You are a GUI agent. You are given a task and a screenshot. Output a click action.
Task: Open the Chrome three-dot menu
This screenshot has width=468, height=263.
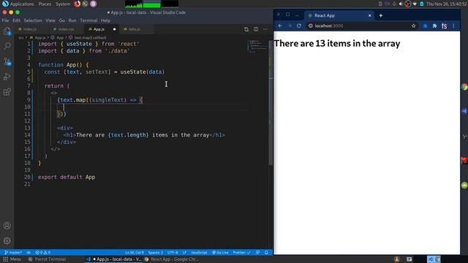pyautogui.click(x=453, y=26)
